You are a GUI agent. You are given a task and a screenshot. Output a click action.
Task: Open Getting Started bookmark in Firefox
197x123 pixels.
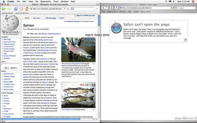(x=7, y=13)
